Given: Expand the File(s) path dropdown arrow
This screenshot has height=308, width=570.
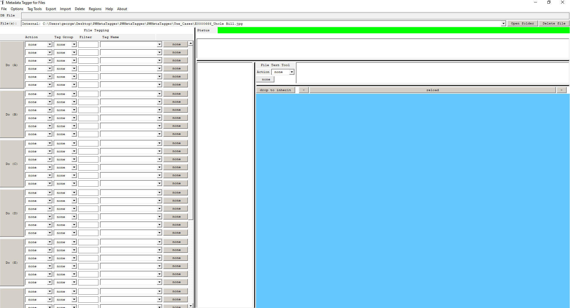Looking at the screenshot, I should (503, 24).
